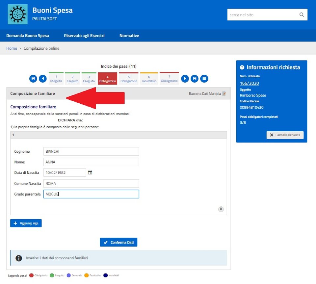
Task: Click the Buoni Spesa virus logo
Action: 17,14
